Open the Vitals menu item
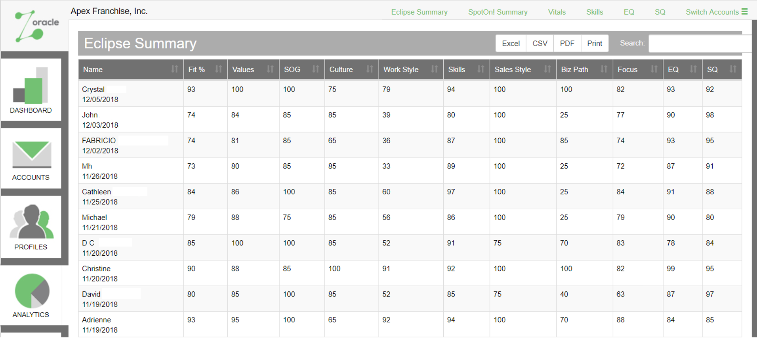Viewport: 757px width, 354px height. click(557, 12)
